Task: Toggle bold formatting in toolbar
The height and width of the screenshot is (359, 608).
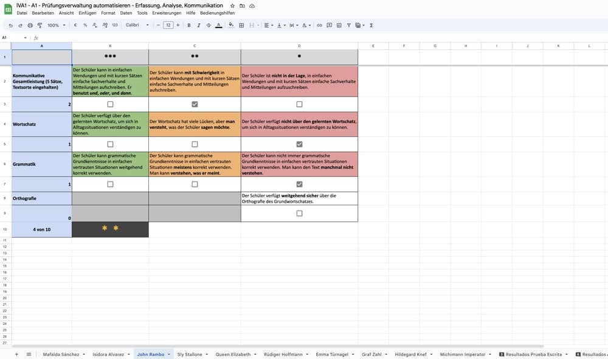Action: [189, 25]
